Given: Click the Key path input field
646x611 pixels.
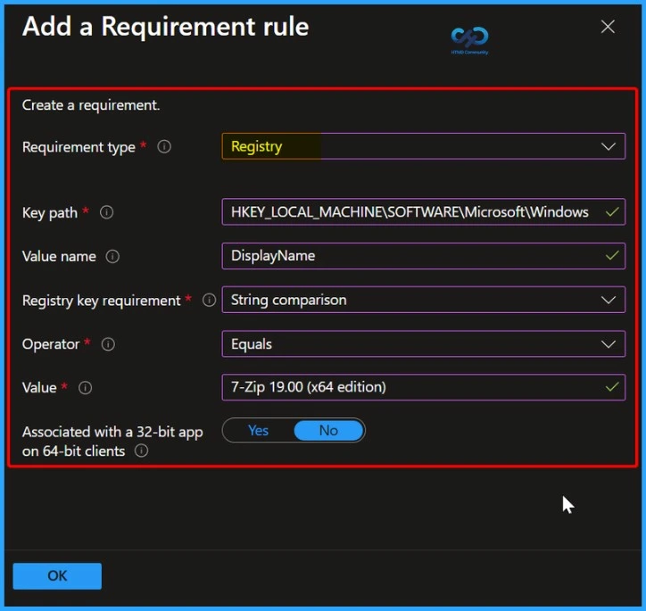Looking at the screenshot, I should click(x=424, y=212).
